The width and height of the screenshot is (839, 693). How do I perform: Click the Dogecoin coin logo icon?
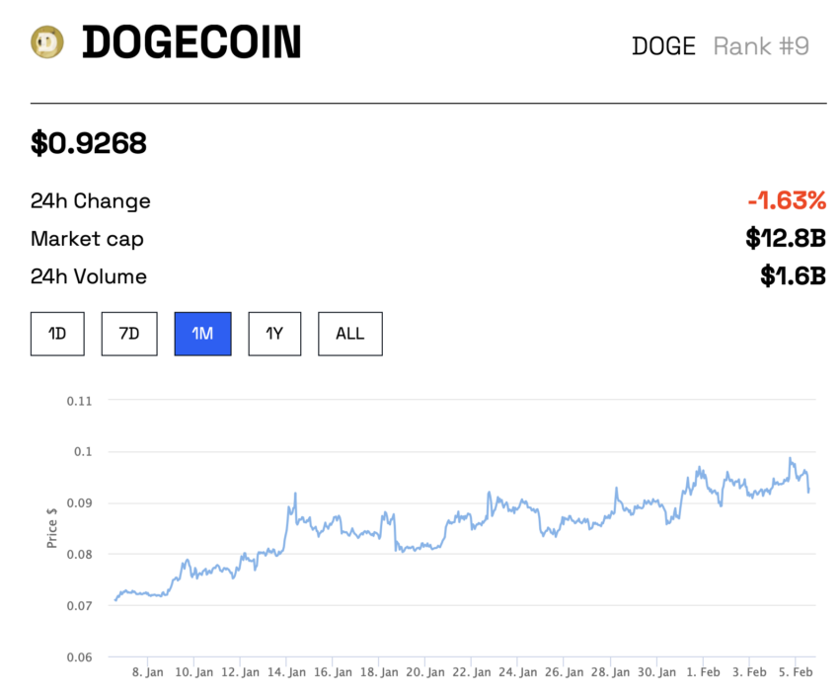point(47,41)
